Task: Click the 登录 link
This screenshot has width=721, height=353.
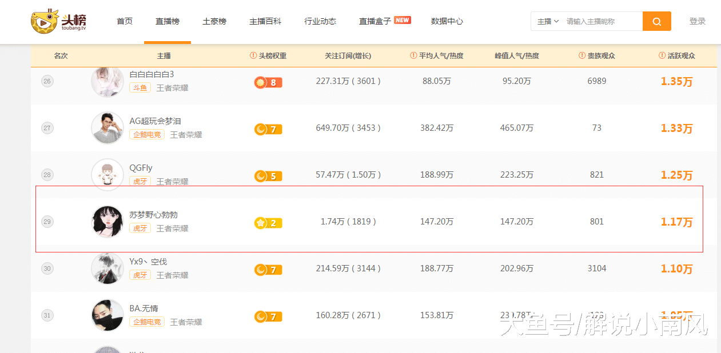Action: tap(698, 21)
